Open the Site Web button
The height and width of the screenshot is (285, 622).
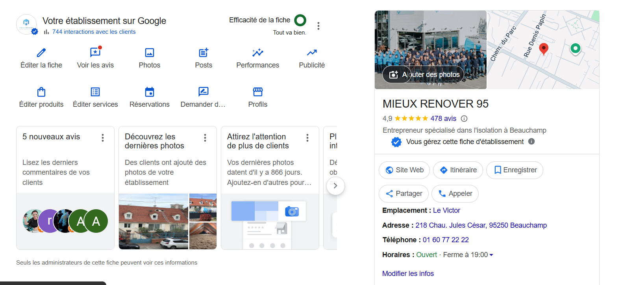pos(404,170)
